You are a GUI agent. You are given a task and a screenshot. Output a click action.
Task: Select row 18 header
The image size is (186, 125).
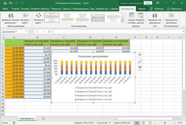click(x=2, y=104)
